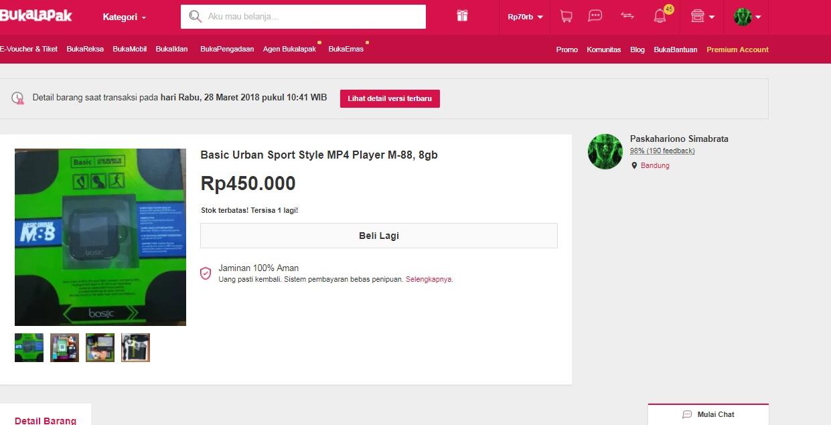Open the gift rewards icon
The width and height of the screenshot is (831, 425).
(462, 16)
